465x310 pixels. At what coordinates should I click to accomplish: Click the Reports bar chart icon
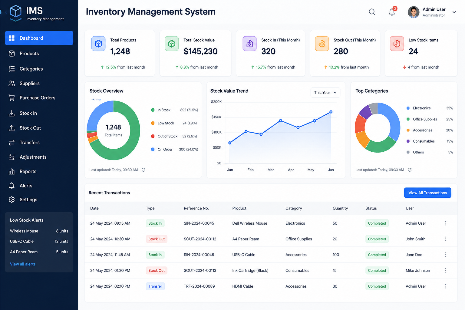pos(12,172)
